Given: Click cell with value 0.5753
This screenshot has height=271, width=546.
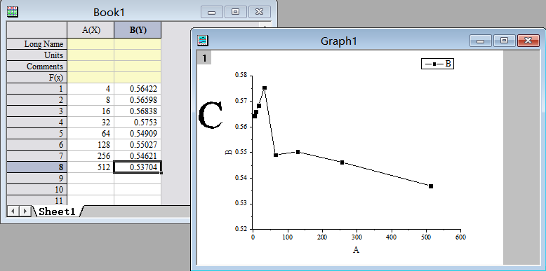Looking at the screenshot, I should coord(138,123).
